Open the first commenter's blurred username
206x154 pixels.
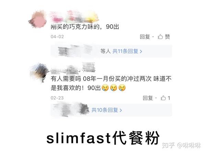pos(74,16)
